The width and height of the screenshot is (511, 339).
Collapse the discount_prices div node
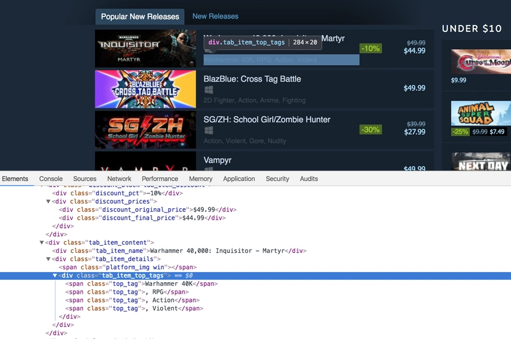tap(49, 202)
